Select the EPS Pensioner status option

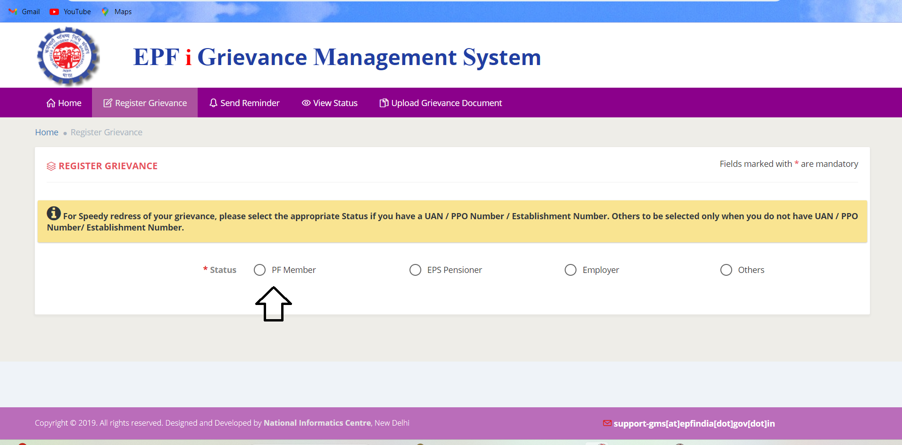click(415, 270)
